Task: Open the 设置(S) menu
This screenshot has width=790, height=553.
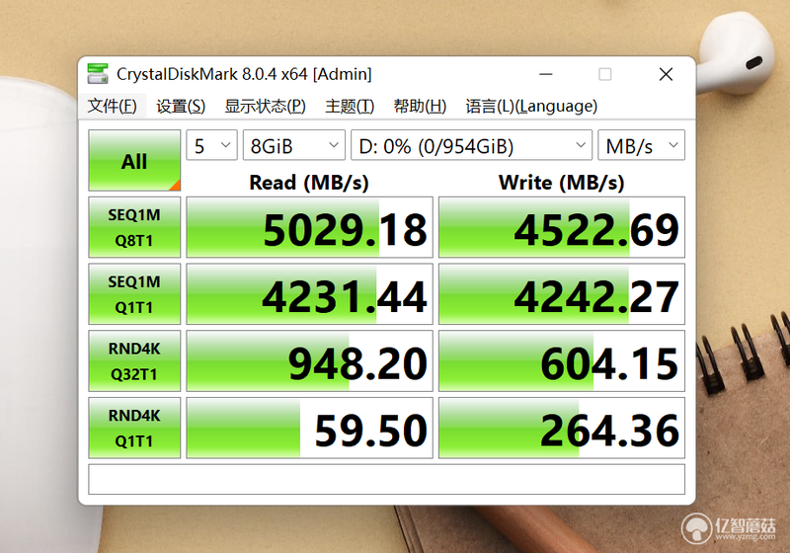Action: 181,106
